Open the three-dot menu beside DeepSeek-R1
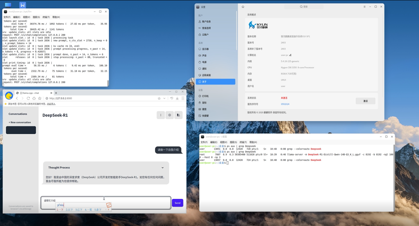Screen dimensions: 419x226 [x=161, y=115]
